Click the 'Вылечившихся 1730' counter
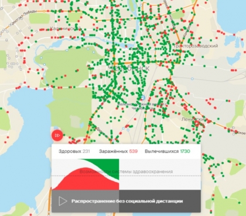The width and height of the screenshot is (246, 216). (168, 151)
